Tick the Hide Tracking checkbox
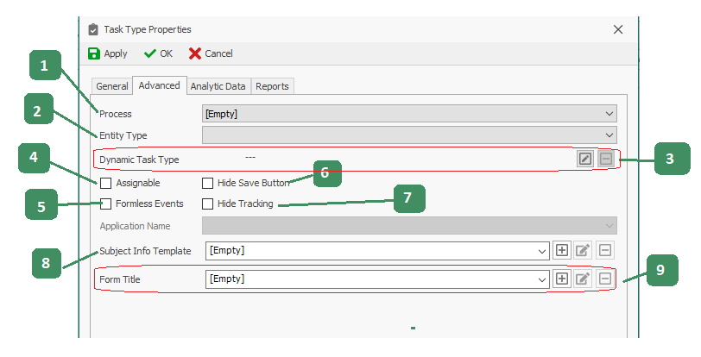Screen dimensions: 701x357 click(207, 204)
